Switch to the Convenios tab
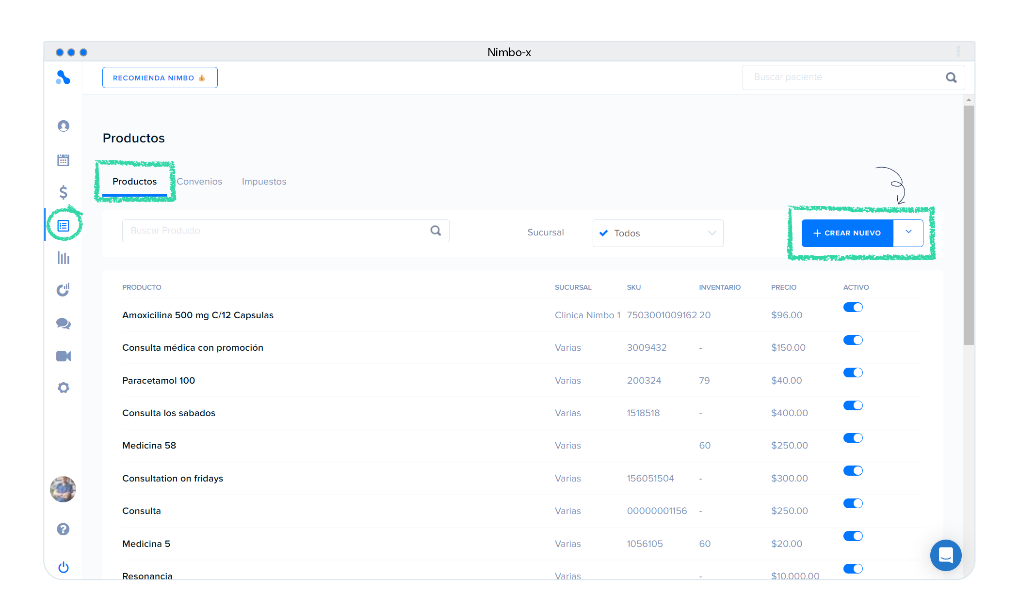 (x=199, y=182)
